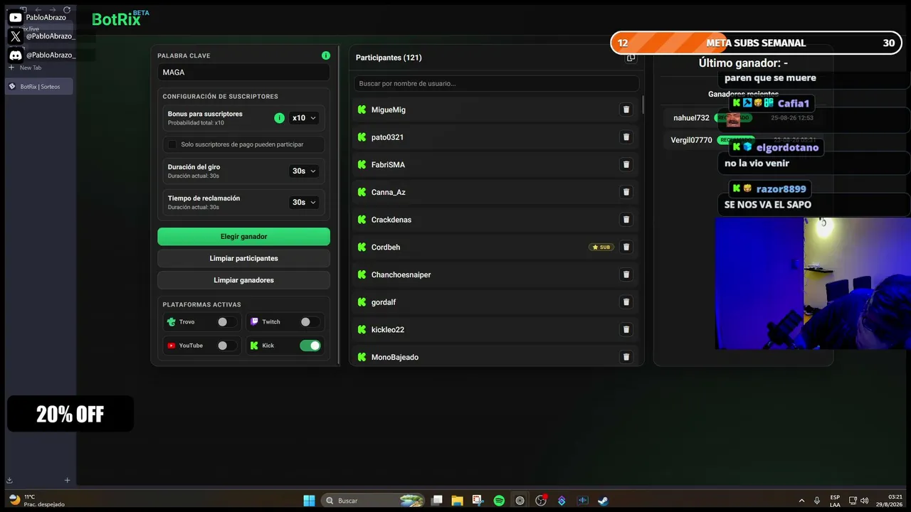Select participant name MigueMig
The height and width of the screenshot is (512, 911).
coord(389,110)
